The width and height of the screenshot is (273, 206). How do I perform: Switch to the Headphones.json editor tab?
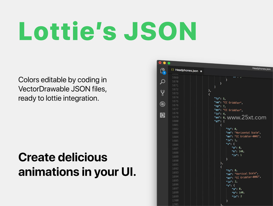(187, 70)
